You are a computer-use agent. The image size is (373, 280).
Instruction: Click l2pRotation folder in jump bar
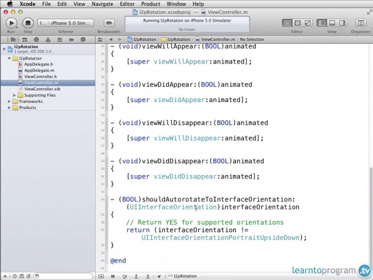(176, 40)
